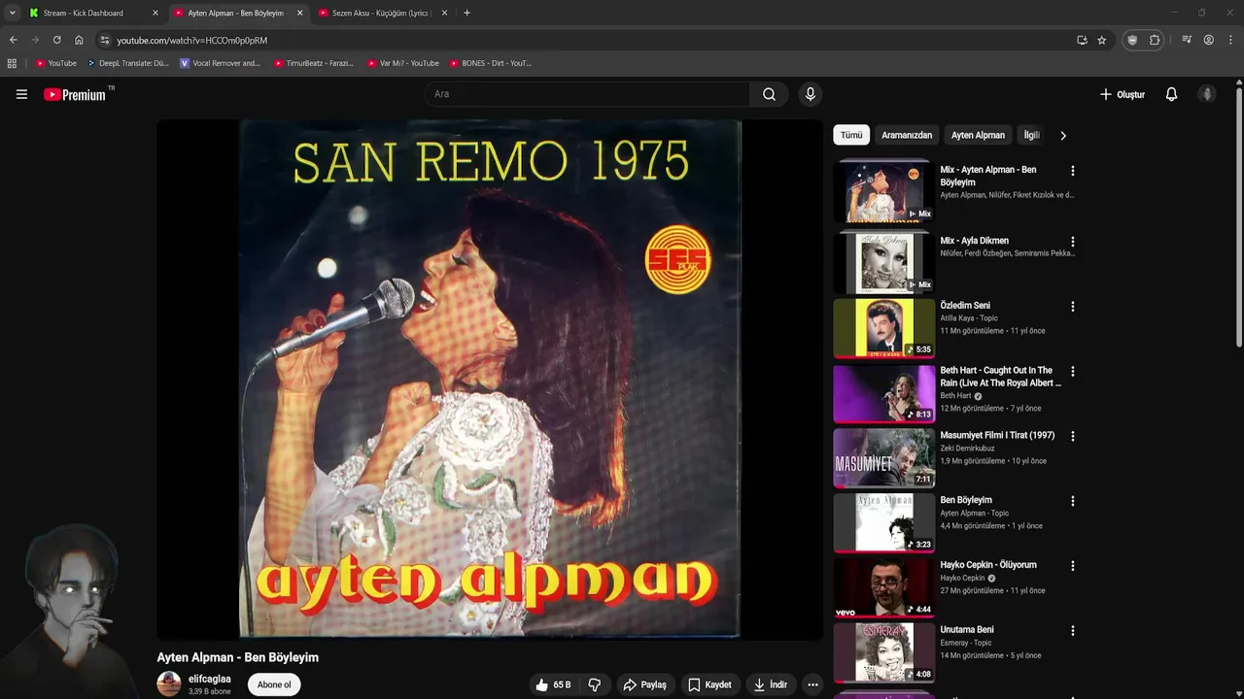Open the account avatar menu
Viewport: 1244px width, 699px height.
(1207, 94)
